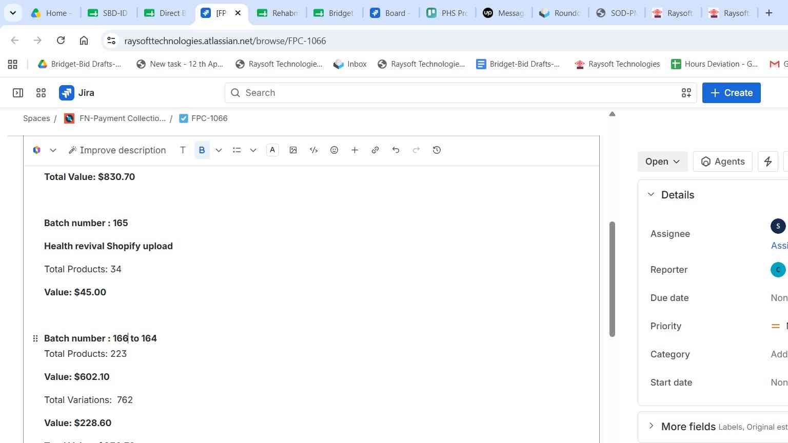
Task: Click the code snippet icon in editor toolbar
Action: coord(313,150)
